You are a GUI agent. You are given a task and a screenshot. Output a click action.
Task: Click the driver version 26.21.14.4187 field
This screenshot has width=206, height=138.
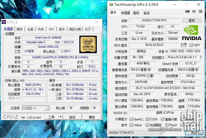[x=165, y=88]
